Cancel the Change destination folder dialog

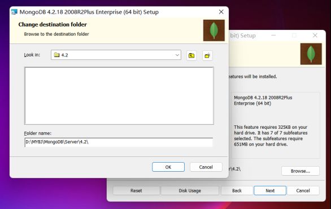(x=206, y=167)
